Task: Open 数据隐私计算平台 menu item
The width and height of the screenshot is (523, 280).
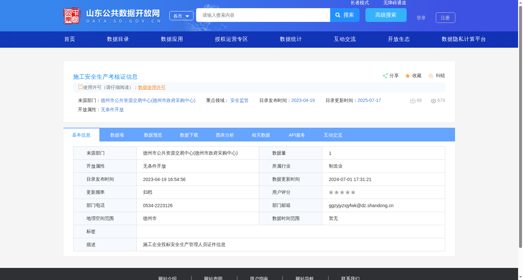Action: 464,39
